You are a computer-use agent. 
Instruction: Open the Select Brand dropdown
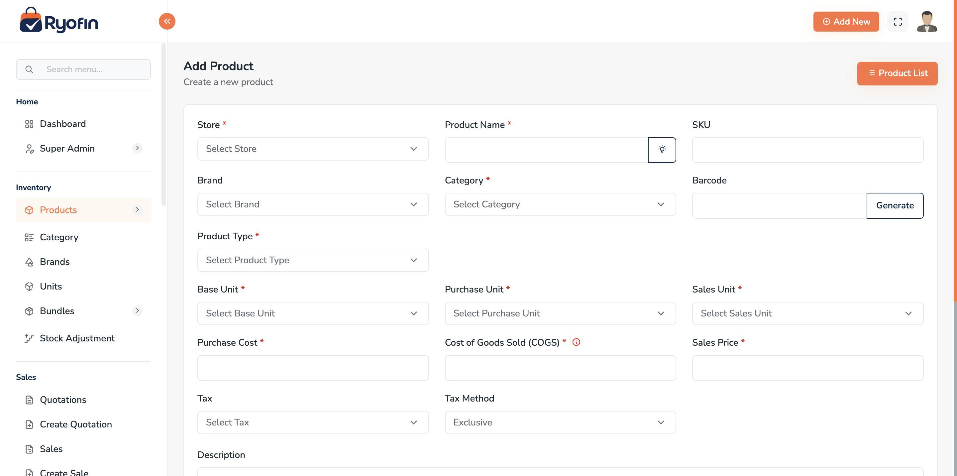coord(313,204)
